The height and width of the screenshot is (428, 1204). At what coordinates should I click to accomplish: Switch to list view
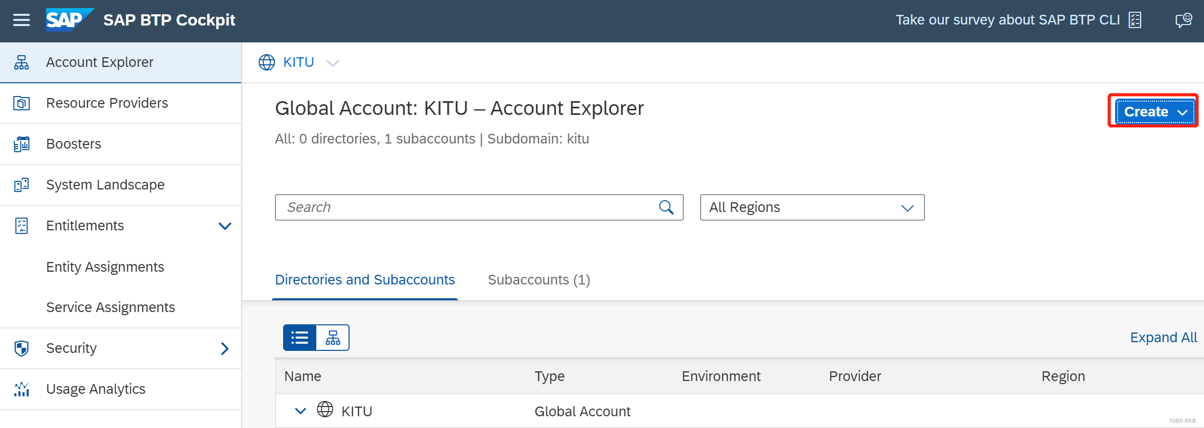coord(300,338)
